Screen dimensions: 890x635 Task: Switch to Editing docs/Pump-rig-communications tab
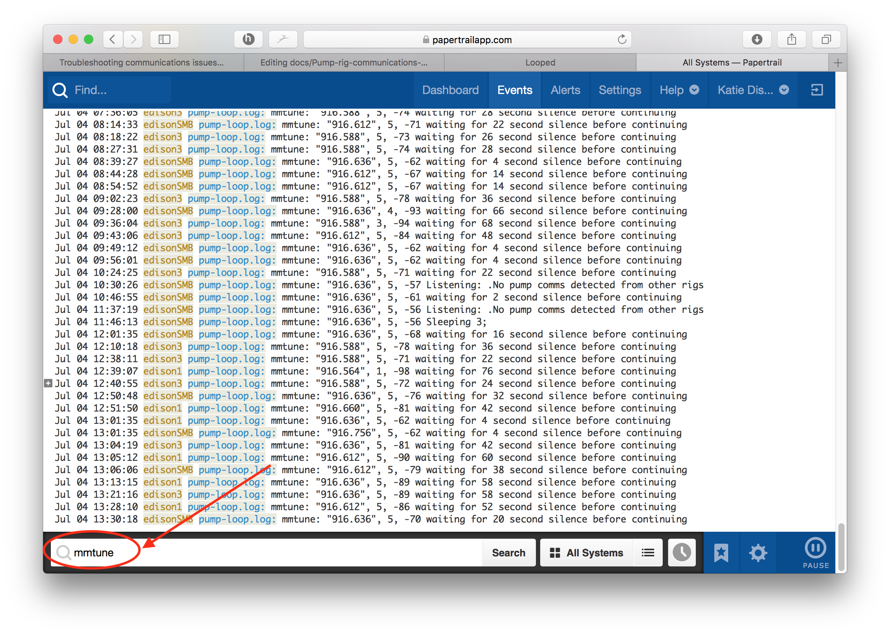[x=344, y=62]
